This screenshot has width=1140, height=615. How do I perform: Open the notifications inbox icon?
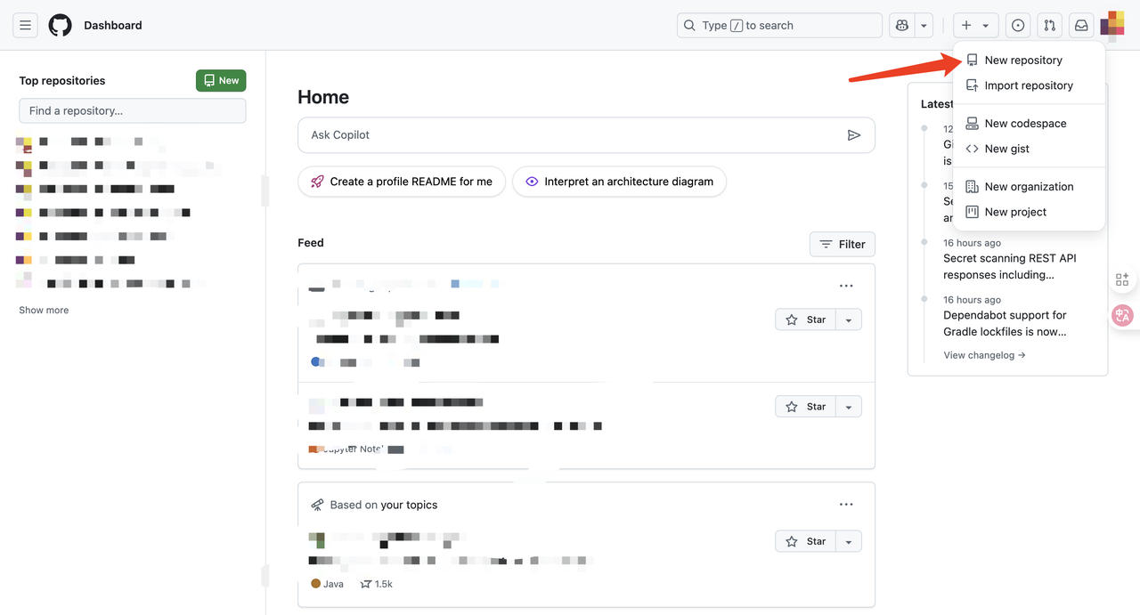[x=1081, y=26]
